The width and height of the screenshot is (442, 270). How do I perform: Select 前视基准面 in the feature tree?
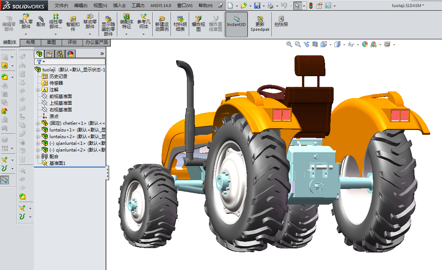(60, 96)
